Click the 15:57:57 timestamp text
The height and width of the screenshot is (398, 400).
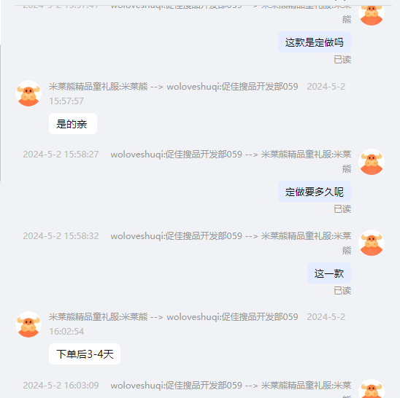click(66, 101)
